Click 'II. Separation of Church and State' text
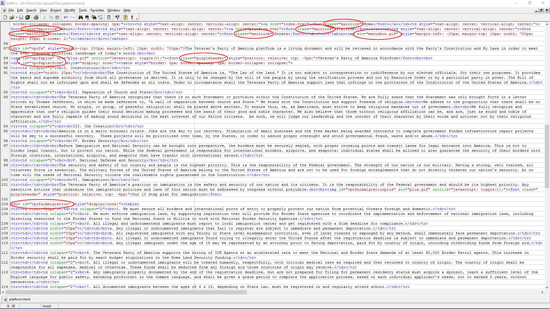Viewport: 550px width, 309px height. 112,92
